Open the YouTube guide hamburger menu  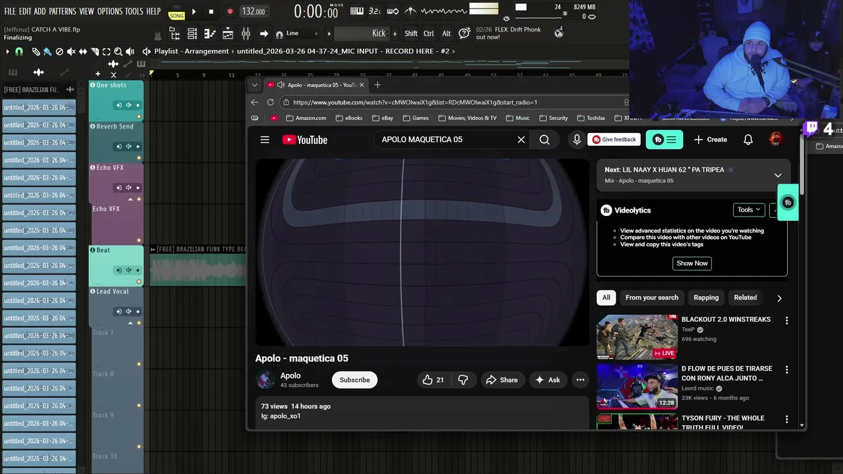tap(265, 140)
